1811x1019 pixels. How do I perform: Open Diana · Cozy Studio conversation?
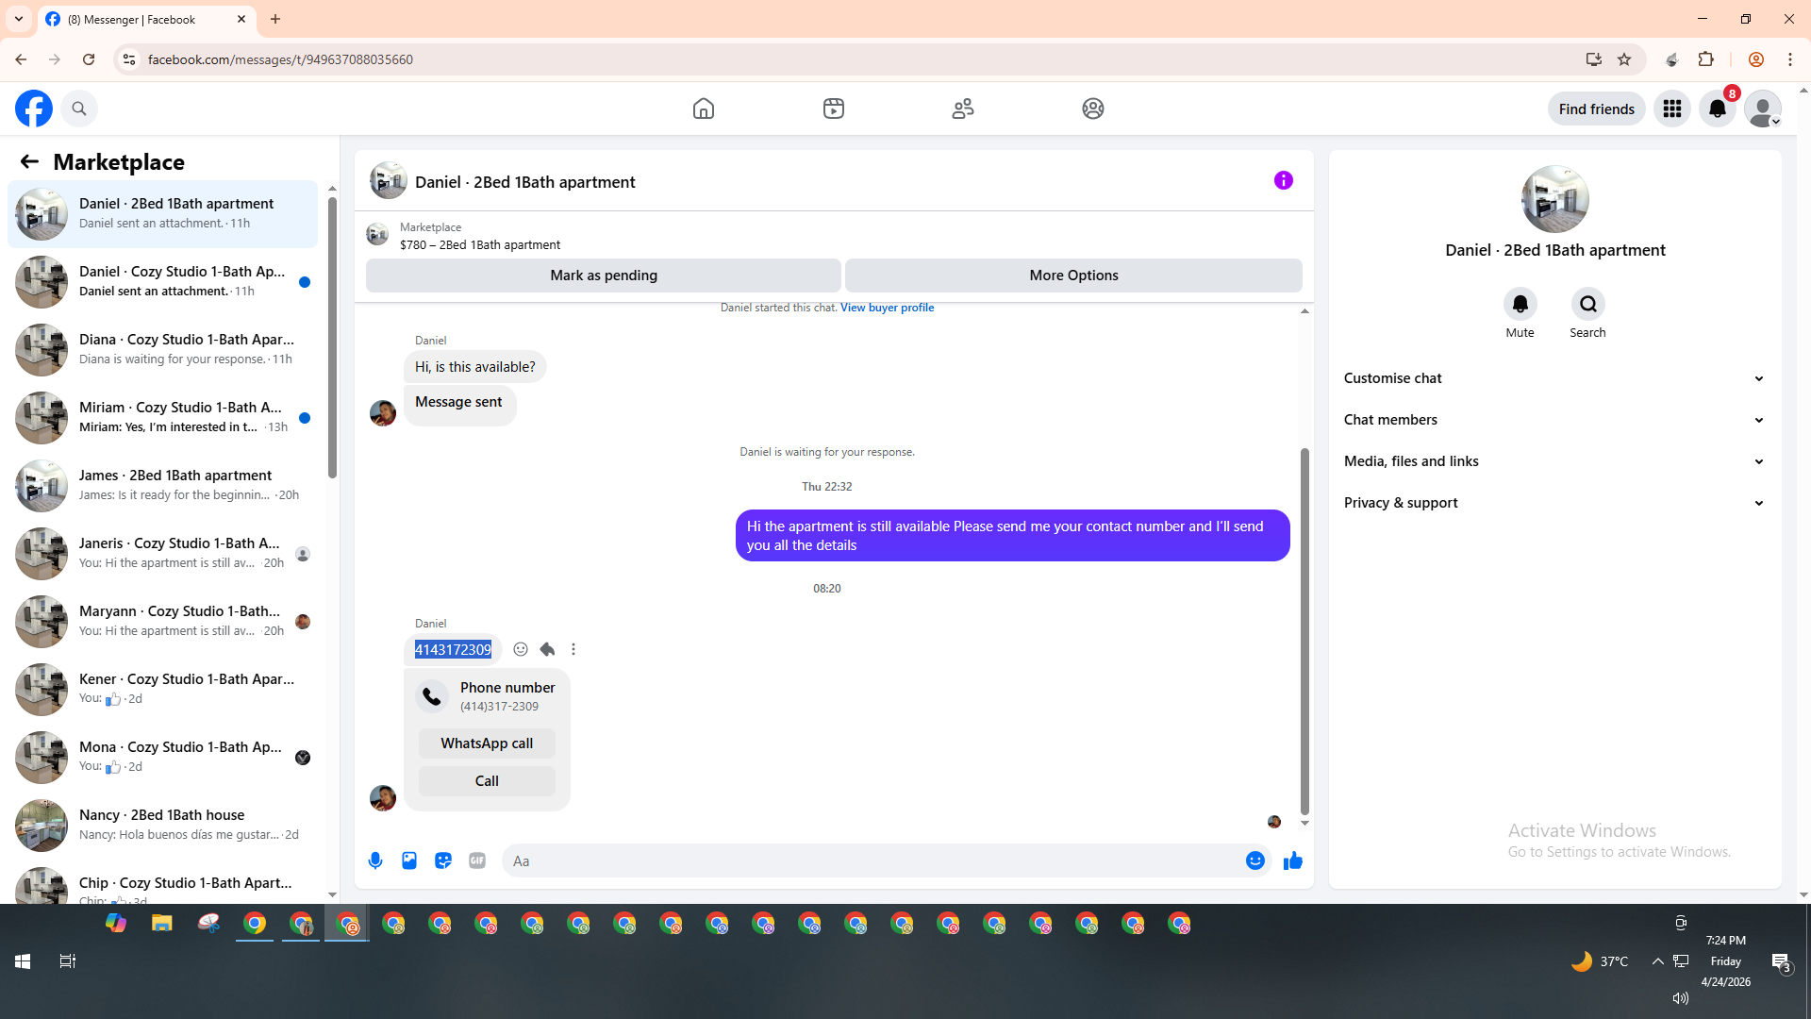pyautogui.click(x=162, y=350)
